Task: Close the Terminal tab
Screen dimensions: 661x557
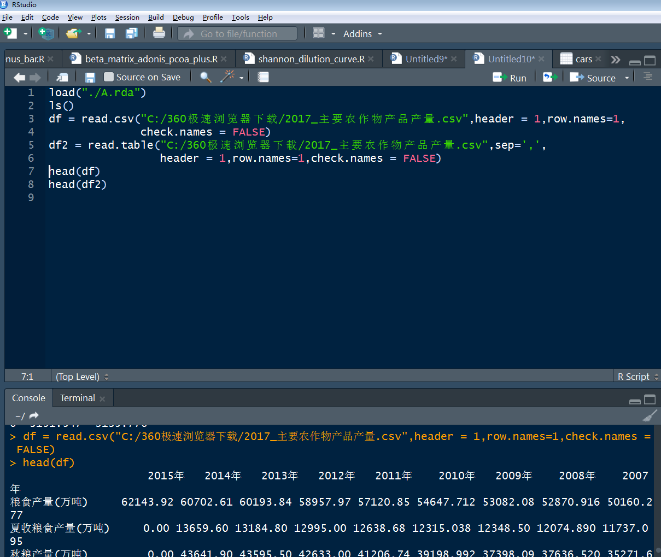Action: 102,399
